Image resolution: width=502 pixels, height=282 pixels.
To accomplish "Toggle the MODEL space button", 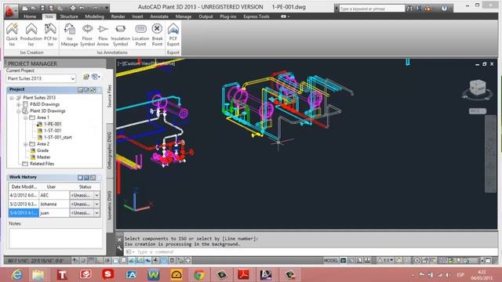I will 331,261.
